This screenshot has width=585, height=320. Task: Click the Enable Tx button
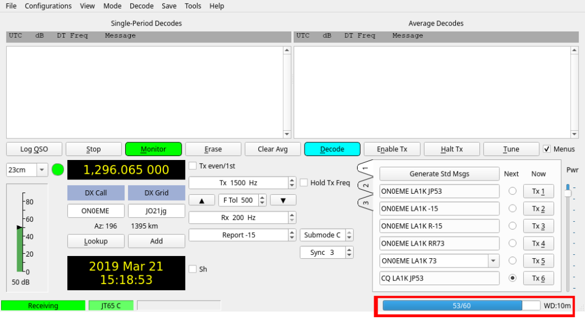(x=392, y=149)
